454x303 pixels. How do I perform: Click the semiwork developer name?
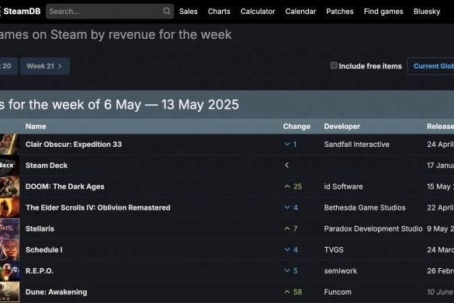(341, 271)
